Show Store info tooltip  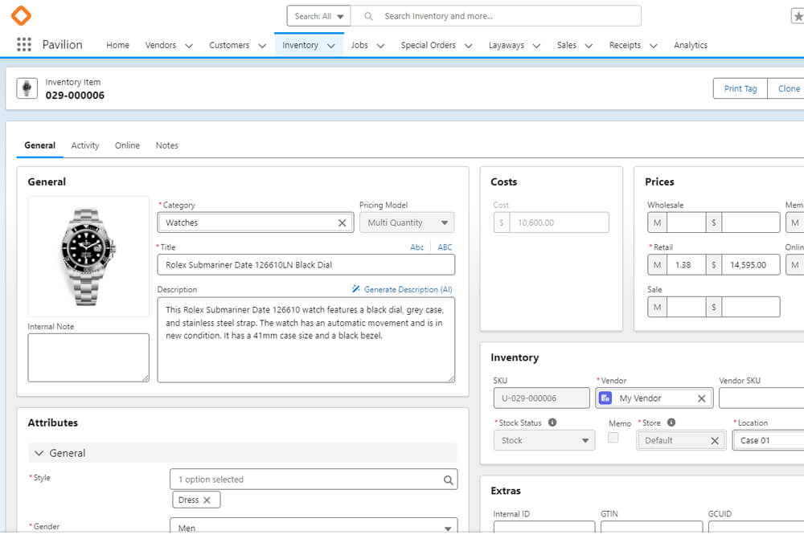(x=671, y=422)
